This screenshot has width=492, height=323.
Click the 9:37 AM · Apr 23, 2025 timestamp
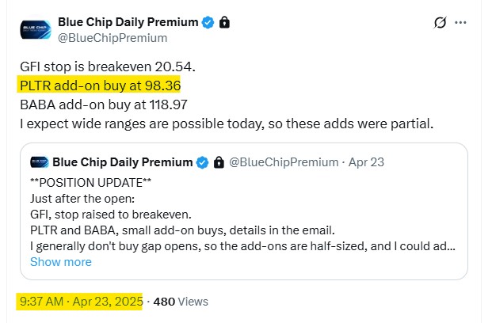pos(82,302)
